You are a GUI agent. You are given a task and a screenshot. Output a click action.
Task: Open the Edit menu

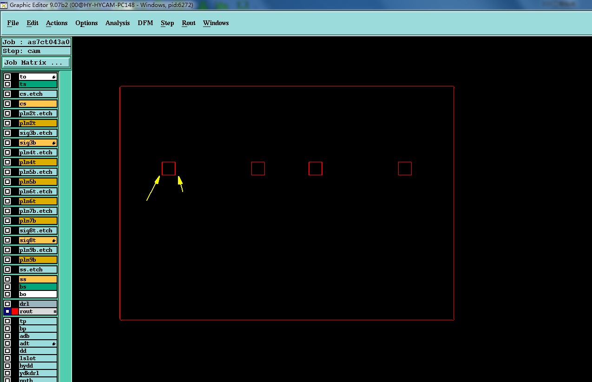tap(33, 23)
